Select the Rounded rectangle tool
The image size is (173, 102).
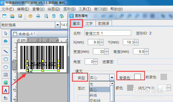click(6, 59)
